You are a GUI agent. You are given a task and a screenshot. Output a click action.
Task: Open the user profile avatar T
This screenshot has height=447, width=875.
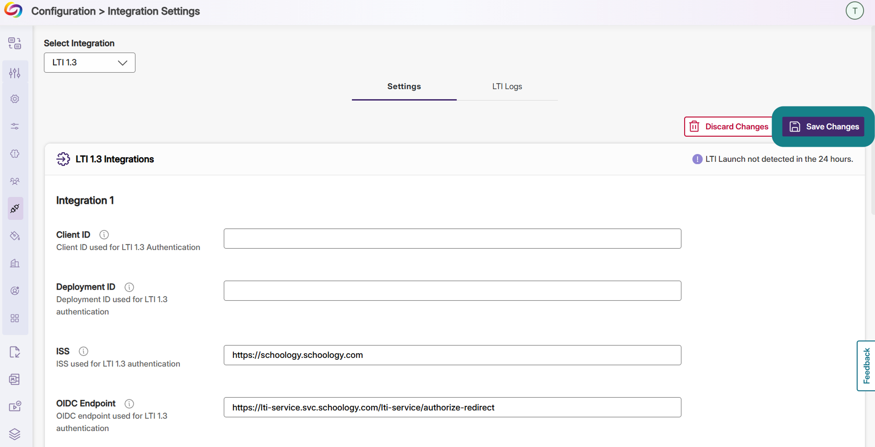point(854,11)
